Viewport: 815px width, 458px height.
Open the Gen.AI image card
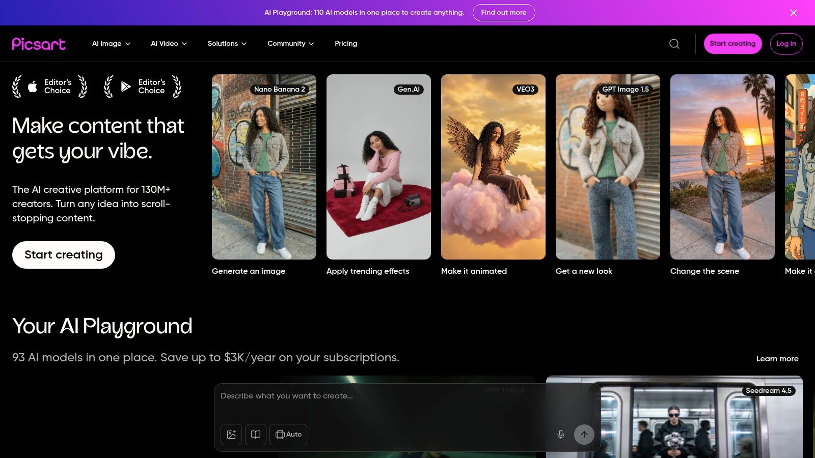tap(378, 167)
